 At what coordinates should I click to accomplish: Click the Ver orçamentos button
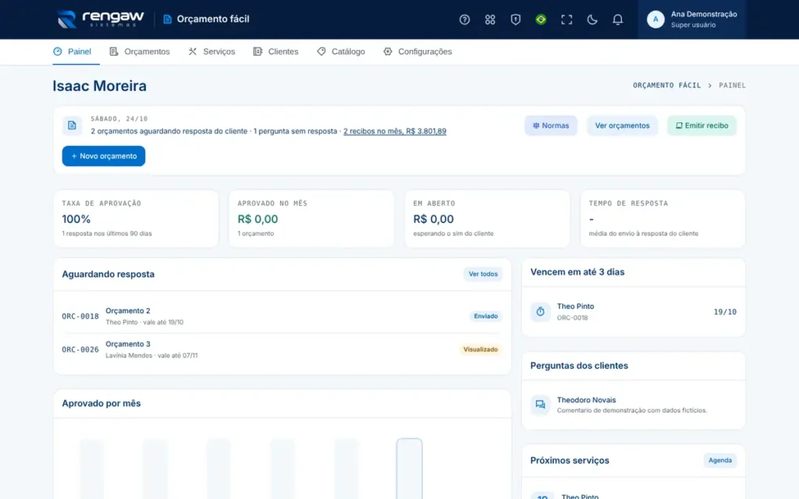[x=622, y=126]
